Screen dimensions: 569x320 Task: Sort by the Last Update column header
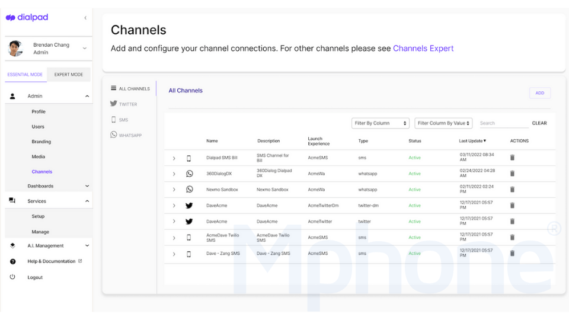(472, 141)
